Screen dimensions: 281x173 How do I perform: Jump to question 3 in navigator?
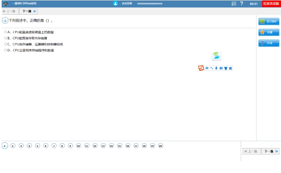[x=21, y=146]
